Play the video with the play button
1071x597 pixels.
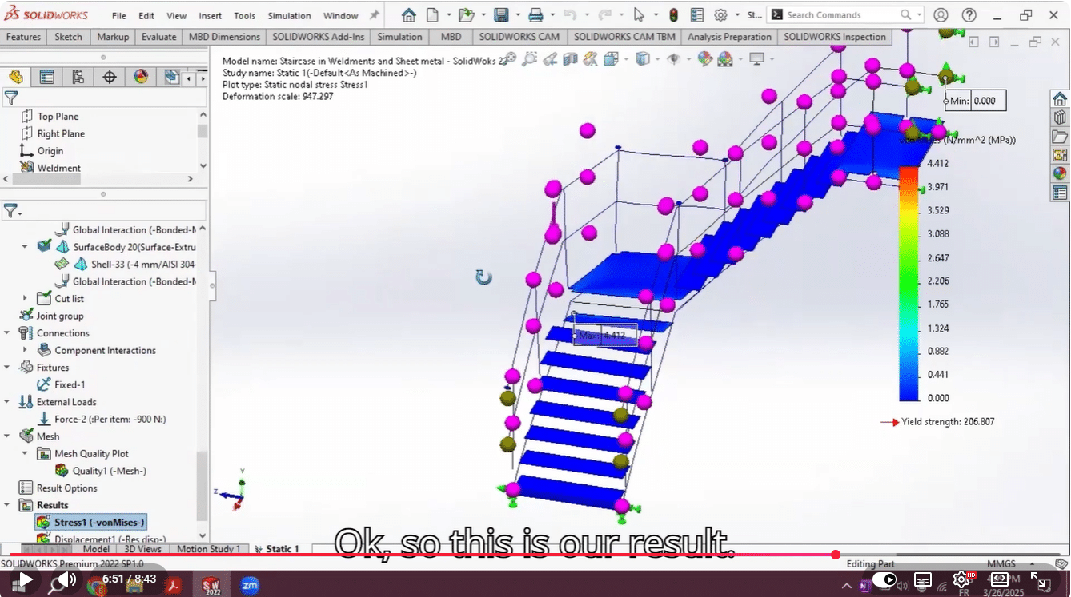click(25, 580)
